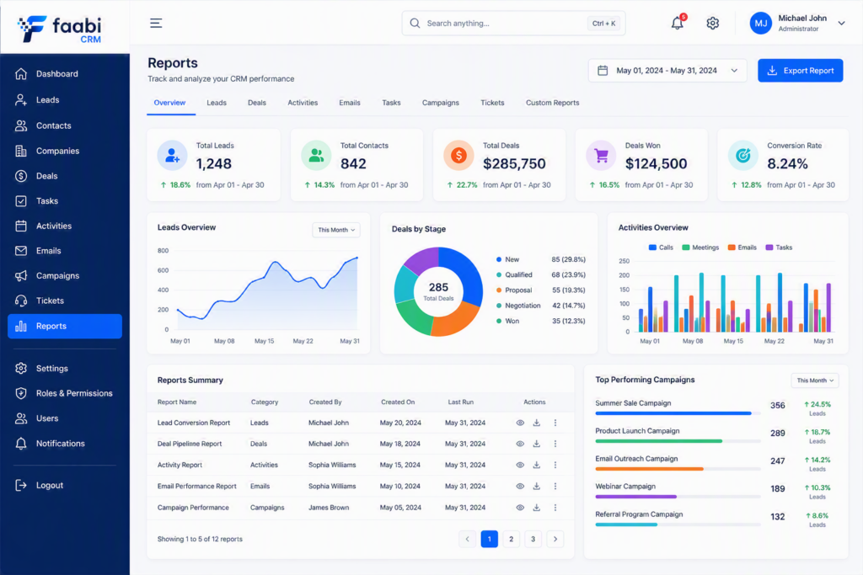Image resolution: width=863 pixels, height=575 pixels.
Task: Download the Lead Conversion Report
Action: (x=537, y=423)
